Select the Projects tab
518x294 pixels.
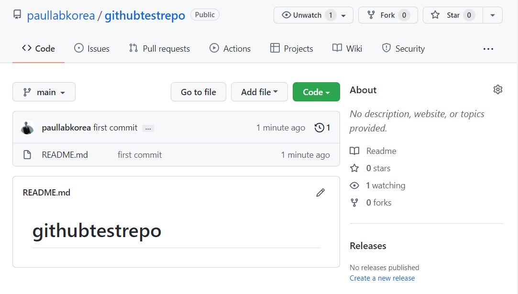tap(291, 49)
